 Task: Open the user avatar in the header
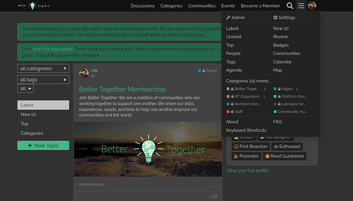pyautogui.click(x=312, y=6)
